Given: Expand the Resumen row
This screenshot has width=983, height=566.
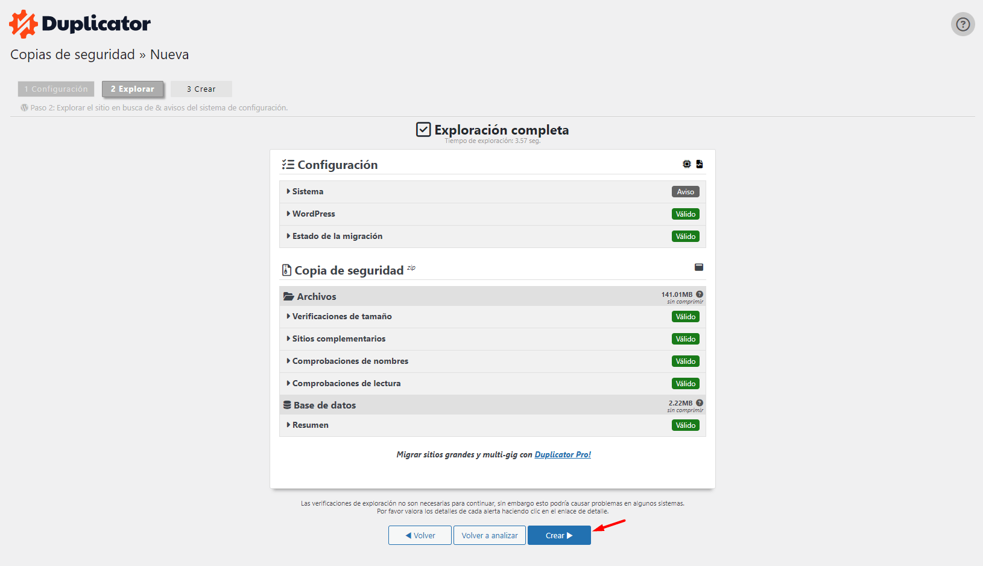Looking at the screenshot, I should [x=493, y=425].
